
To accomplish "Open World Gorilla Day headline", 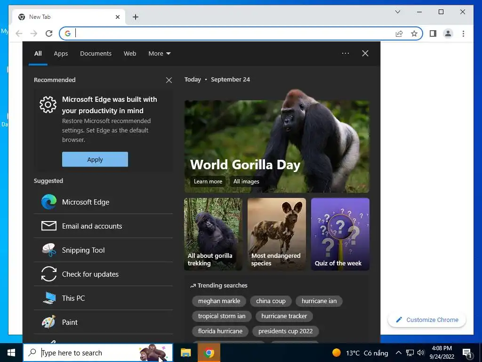I will 245,165.
